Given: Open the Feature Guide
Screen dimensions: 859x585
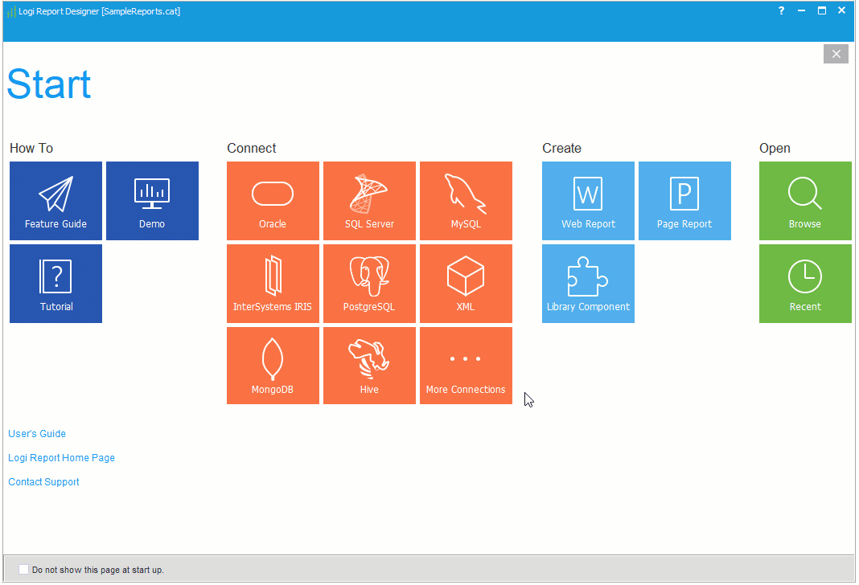Looking at the screenshot, I should tap(55, 201).
